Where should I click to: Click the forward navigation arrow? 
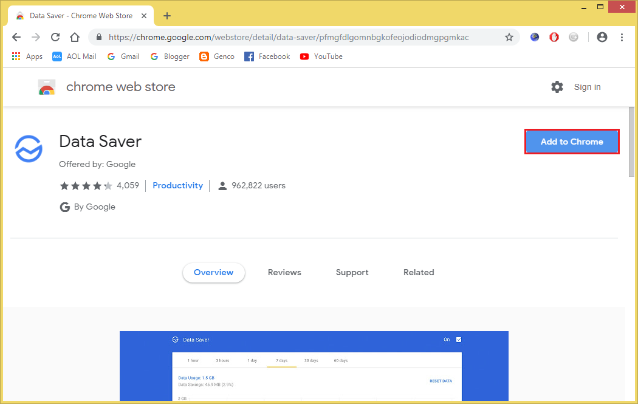tap(36, 38)
